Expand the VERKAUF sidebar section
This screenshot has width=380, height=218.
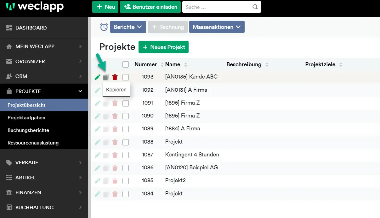(x=44, y=163)
